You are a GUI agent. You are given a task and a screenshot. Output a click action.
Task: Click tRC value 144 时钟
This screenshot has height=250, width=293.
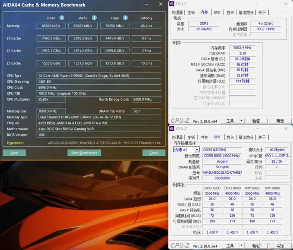pos(242,81)
